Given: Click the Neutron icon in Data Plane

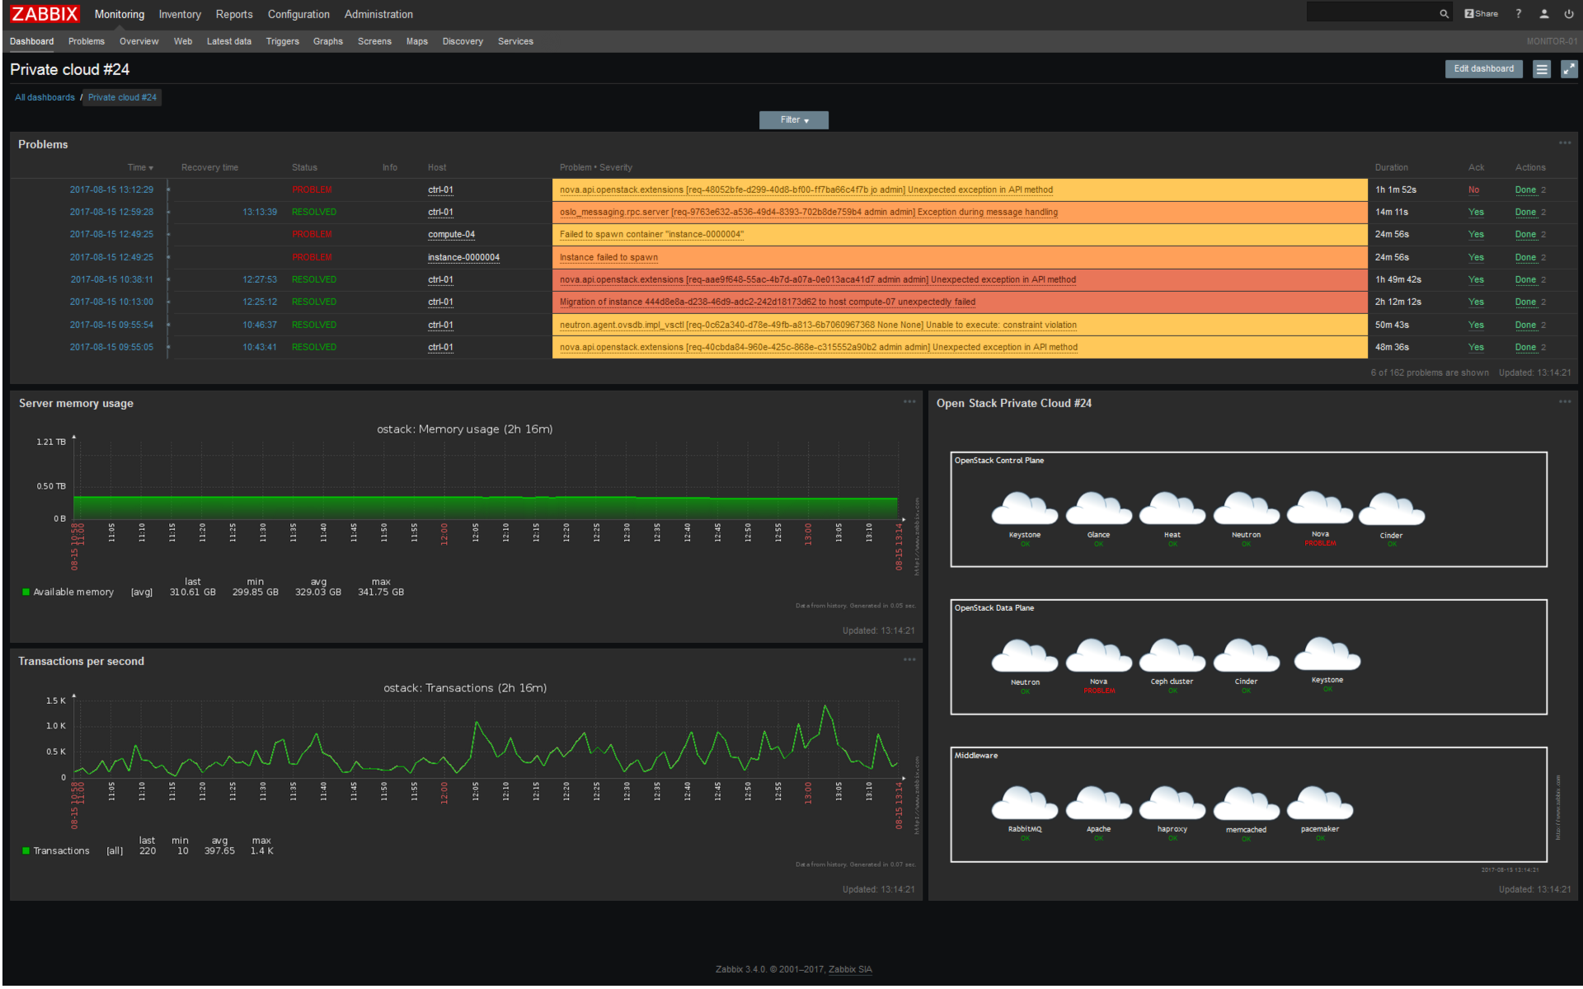Looking at the screenshot, I should tap(1023, 654).
